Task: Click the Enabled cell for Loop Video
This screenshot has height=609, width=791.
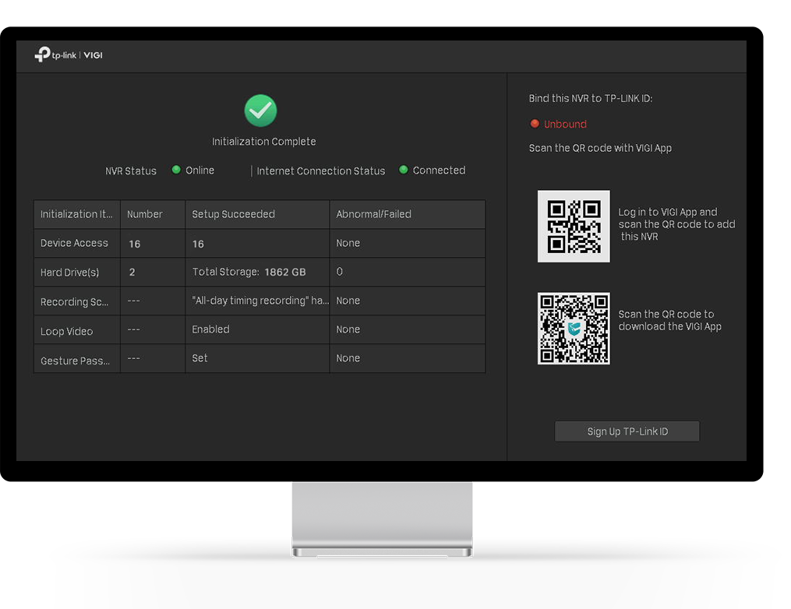Action: click(x=257, y=329)
